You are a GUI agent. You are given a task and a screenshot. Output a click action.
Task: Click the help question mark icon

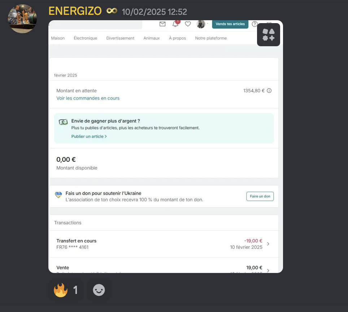tap(255, 24)
